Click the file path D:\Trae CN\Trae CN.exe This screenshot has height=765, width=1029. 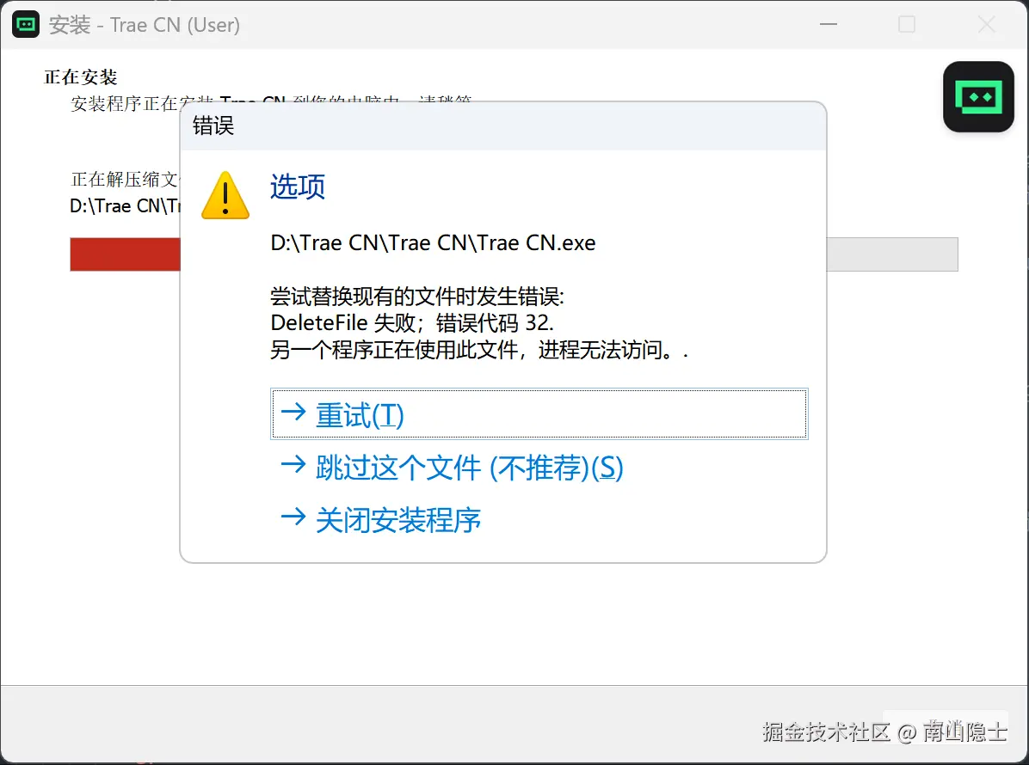coord(432,242)
